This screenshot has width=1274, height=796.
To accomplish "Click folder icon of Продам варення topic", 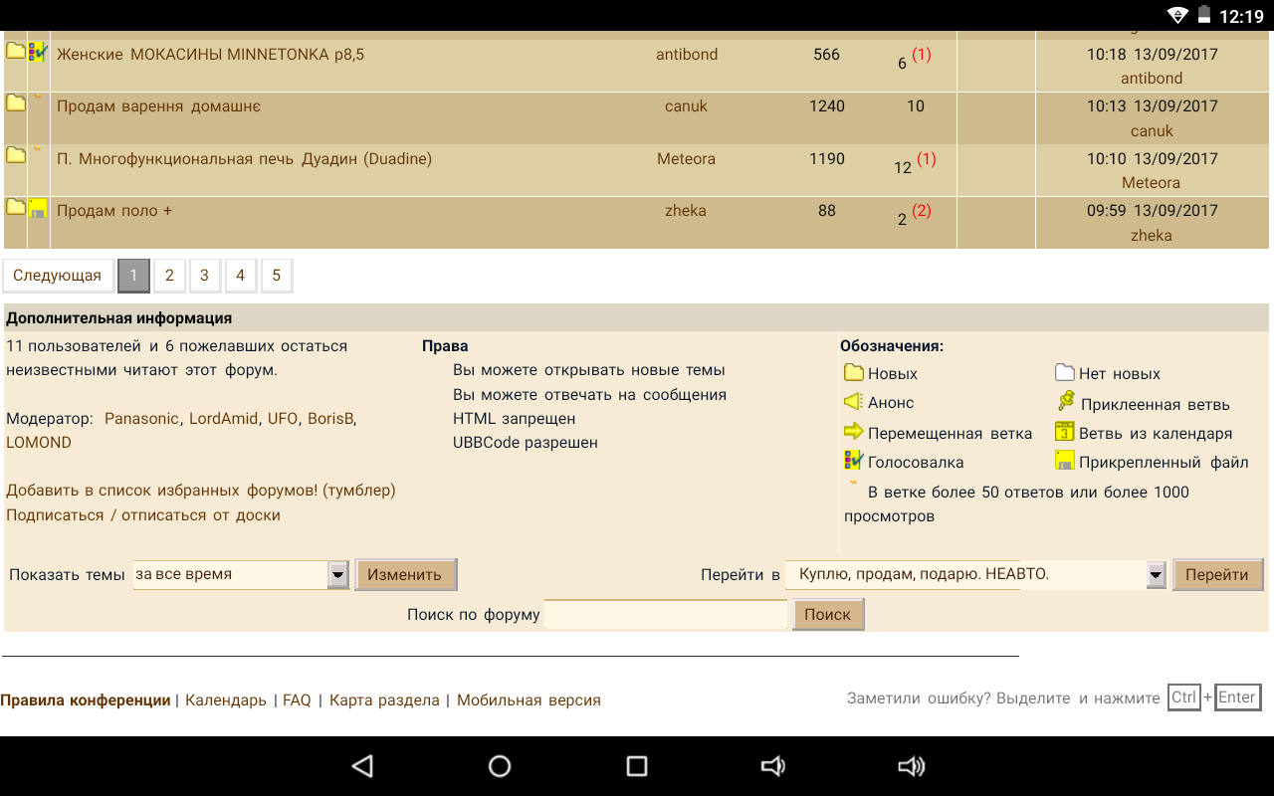I will coord(16,103).
